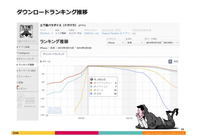Screen dimensions: 197x139
Task: Click the ランキング推移 page heading
Action: [x=54, y=42]
